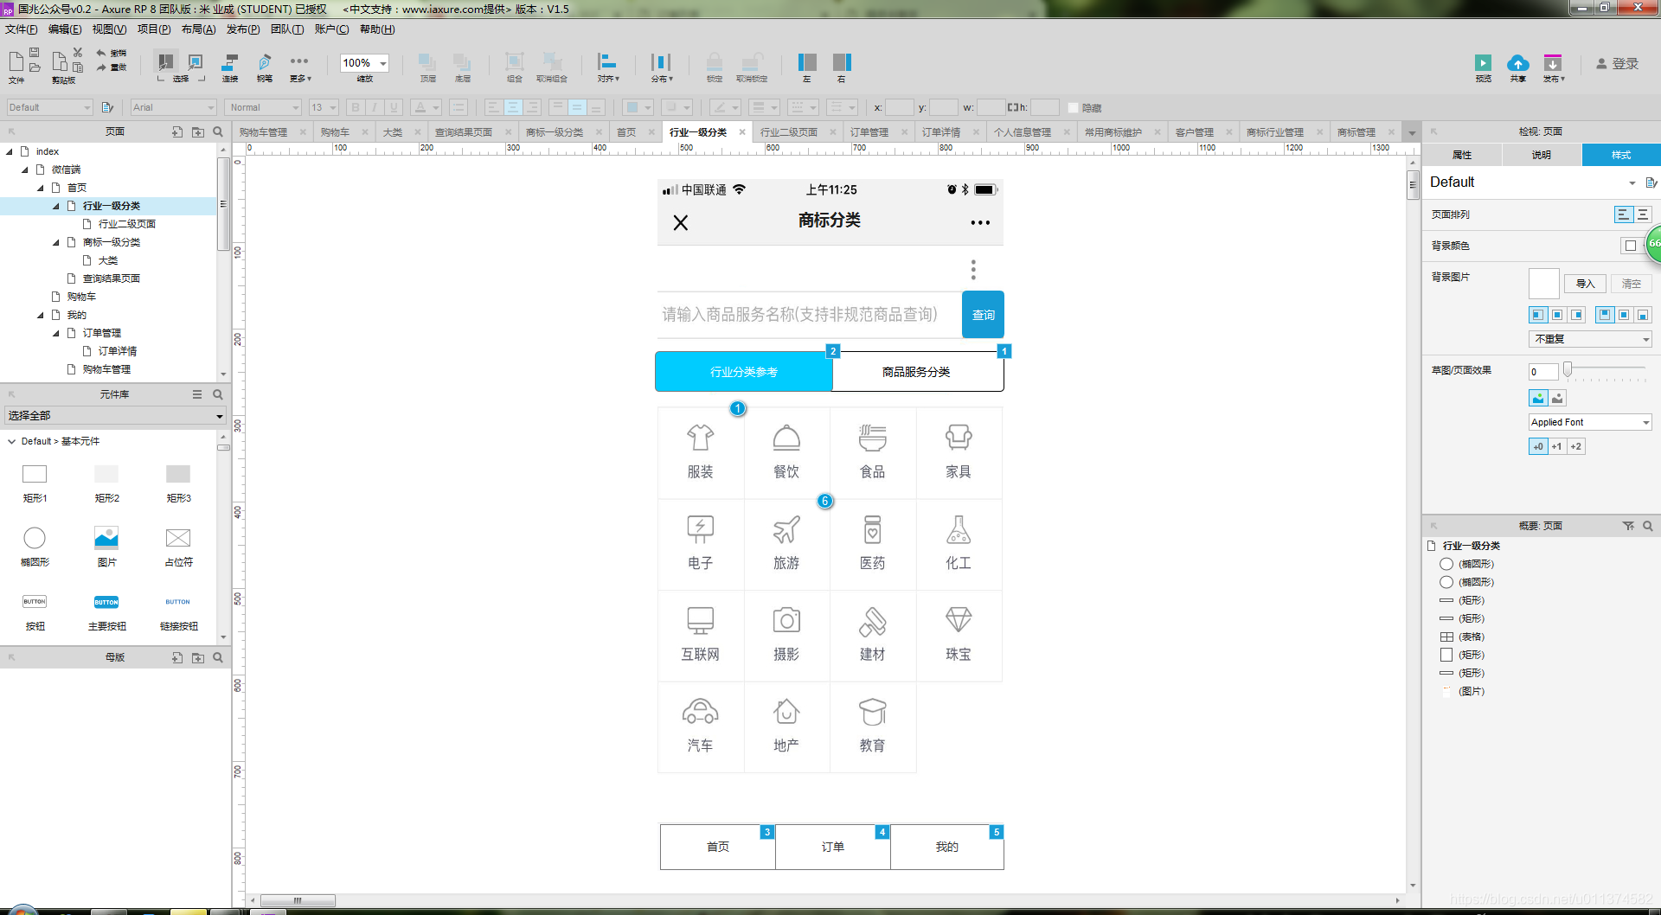Open the 发布(P) menu
The image size is (1661, 915).
click(243, 29)
